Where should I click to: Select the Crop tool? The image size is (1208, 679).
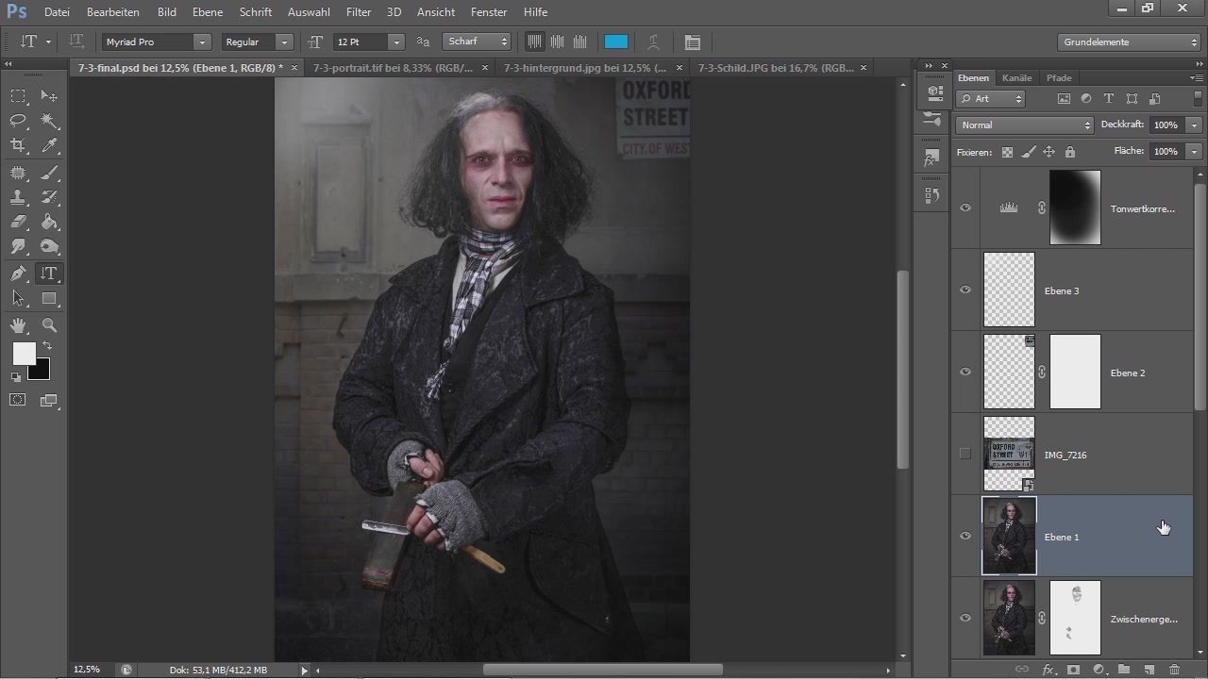tap(18, 145)
